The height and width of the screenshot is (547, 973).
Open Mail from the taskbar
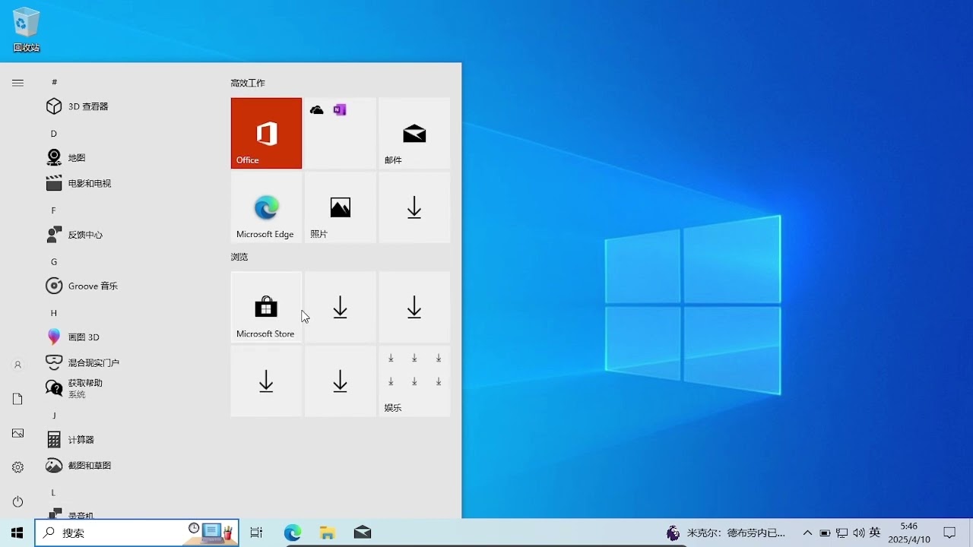(x=363, y=533)
